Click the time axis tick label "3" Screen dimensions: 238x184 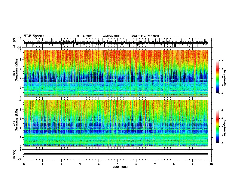click(x=80, y=164)
